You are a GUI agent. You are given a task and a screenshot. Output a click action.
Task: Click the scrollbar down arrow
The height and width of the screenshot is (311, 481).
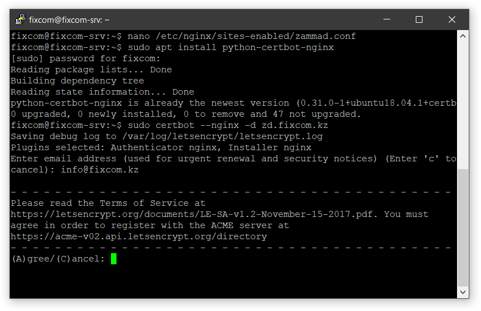463,292
